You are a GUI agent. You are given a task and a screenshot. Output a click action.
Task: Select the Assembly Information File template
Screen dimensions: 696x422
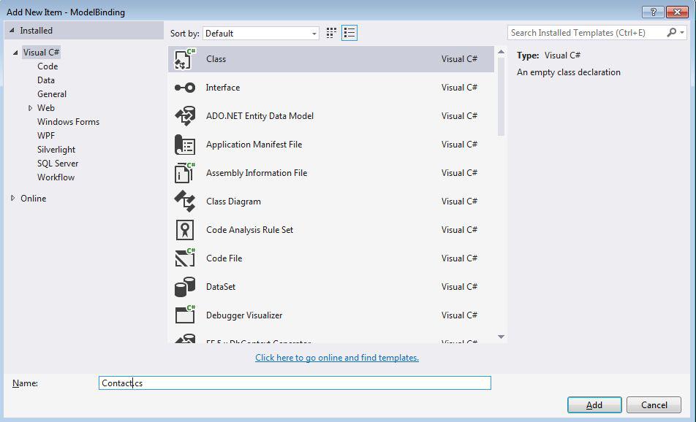click(x=184, y=173)
